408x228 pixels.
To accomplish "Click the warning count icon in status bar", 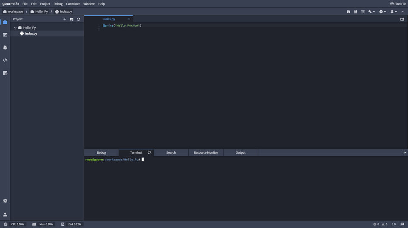I will [x=383, y=224].
